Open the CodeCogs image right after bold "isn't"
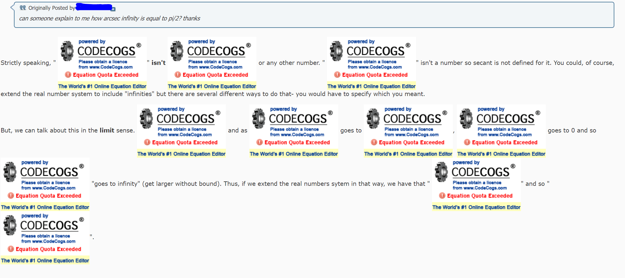This screenshot has height=278, width=625. point(212,63)
